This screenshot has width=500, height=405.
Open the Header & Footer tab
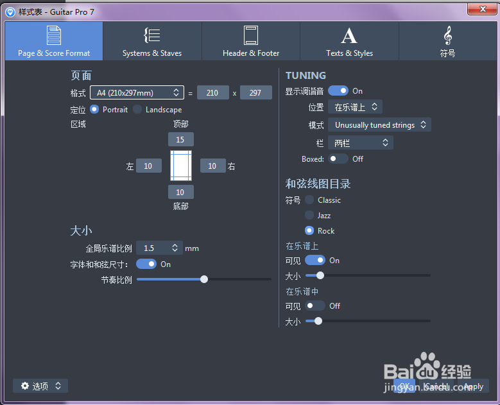251,41
